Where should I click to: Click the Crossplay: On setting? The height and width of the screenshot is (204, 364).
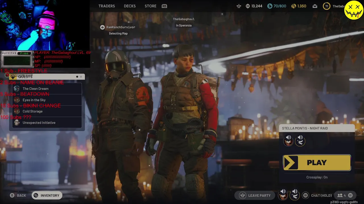317,177
